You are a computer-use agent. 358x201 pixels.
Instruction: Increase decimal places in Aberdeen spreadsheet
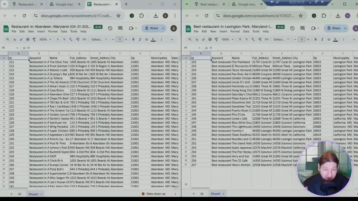click(77, 39)
